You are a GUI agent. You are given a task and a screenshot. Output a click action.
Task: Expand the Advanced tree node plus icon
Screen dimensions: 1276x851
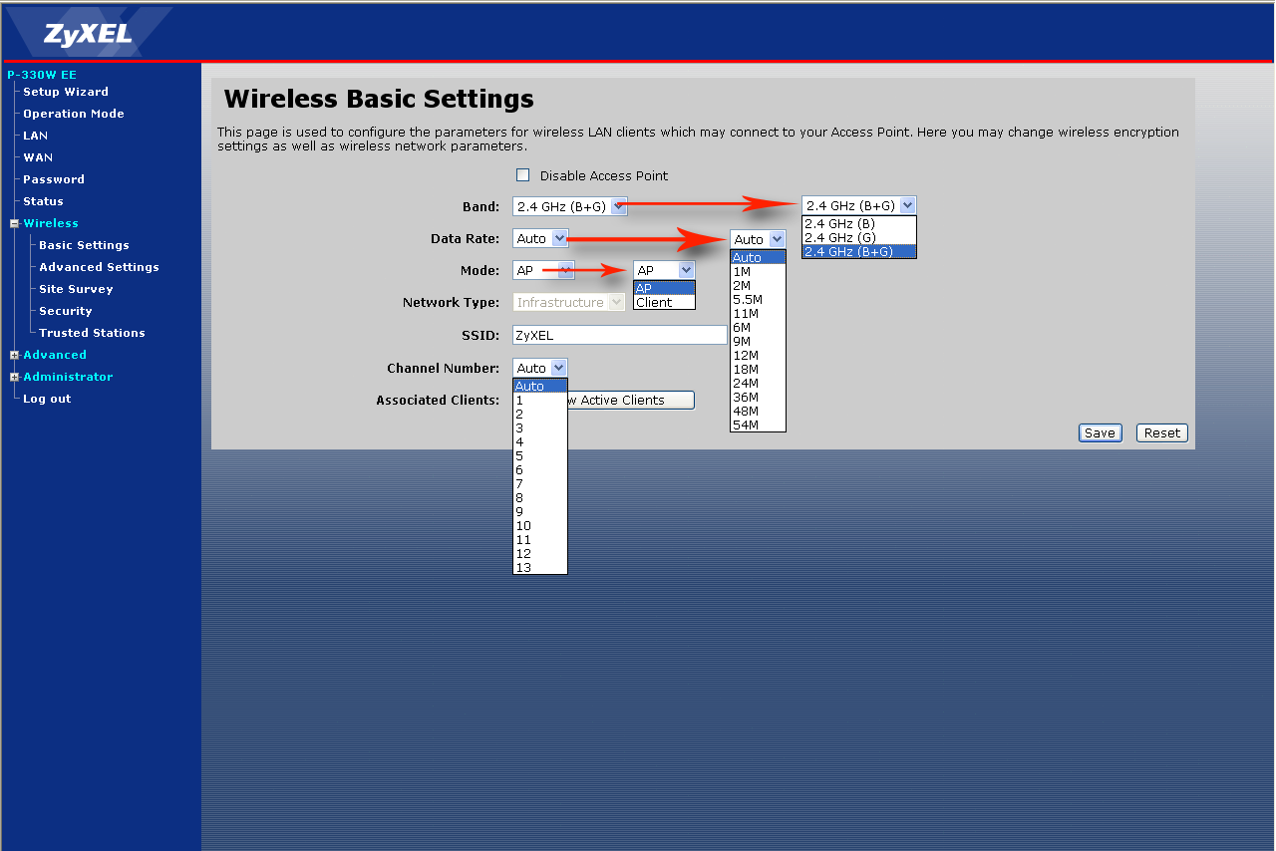point(15,355)
